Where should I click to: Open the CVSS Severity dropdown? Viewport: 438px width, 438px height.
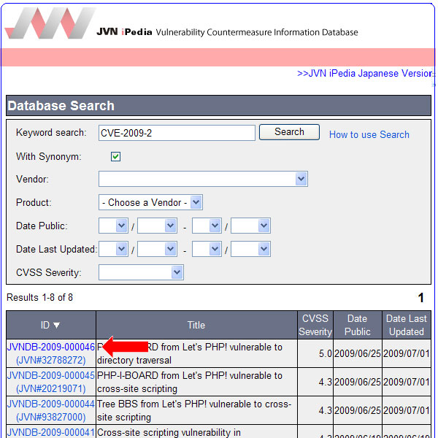click(141, 272)
